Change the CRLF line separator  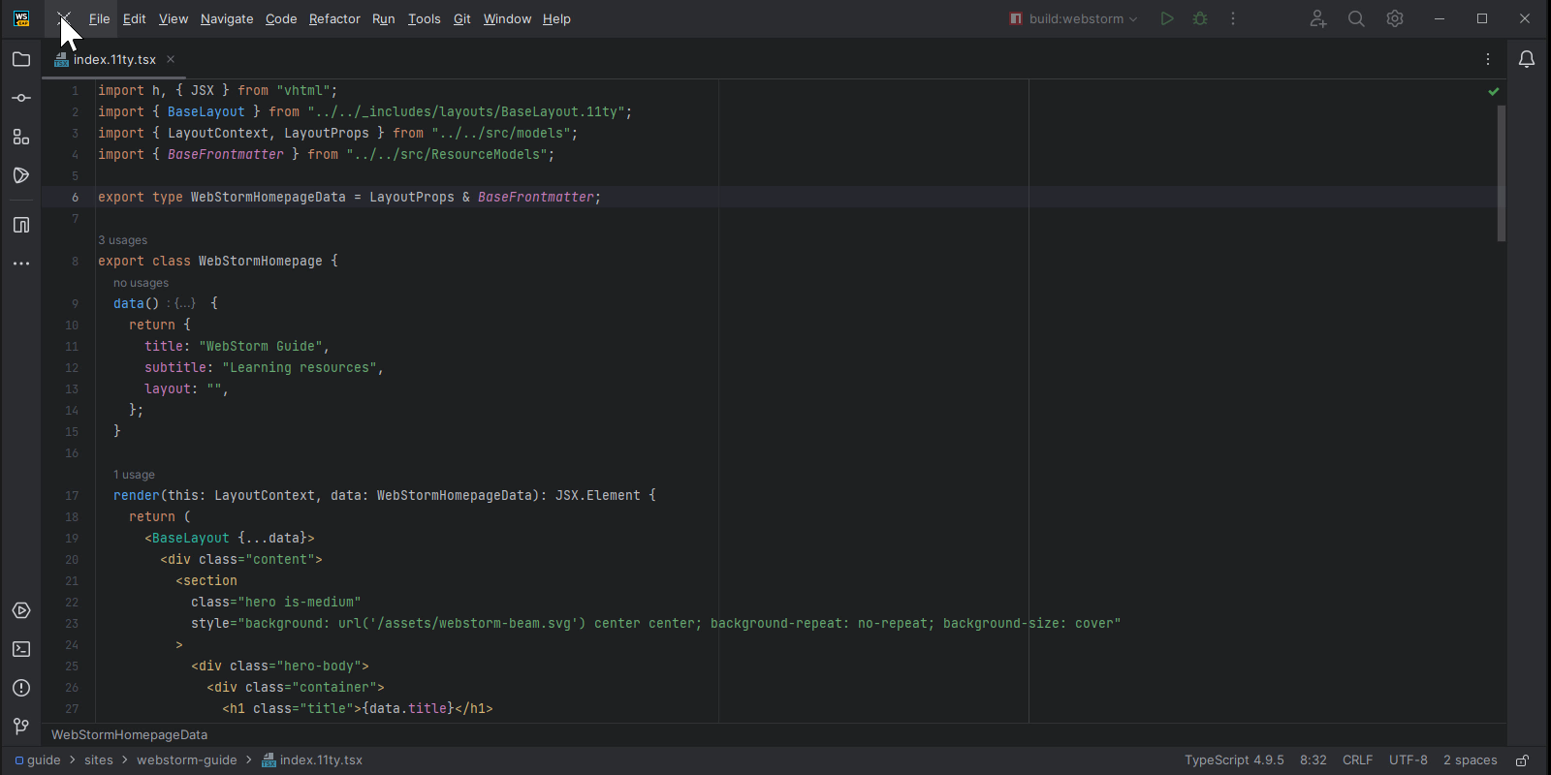(1357, 760)
